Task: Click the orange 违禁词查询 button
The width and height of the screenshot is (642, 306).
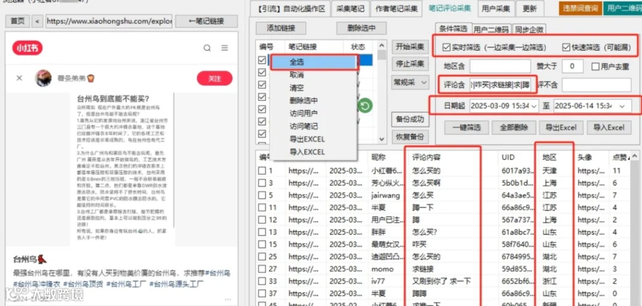Action: tap(580, 8)
